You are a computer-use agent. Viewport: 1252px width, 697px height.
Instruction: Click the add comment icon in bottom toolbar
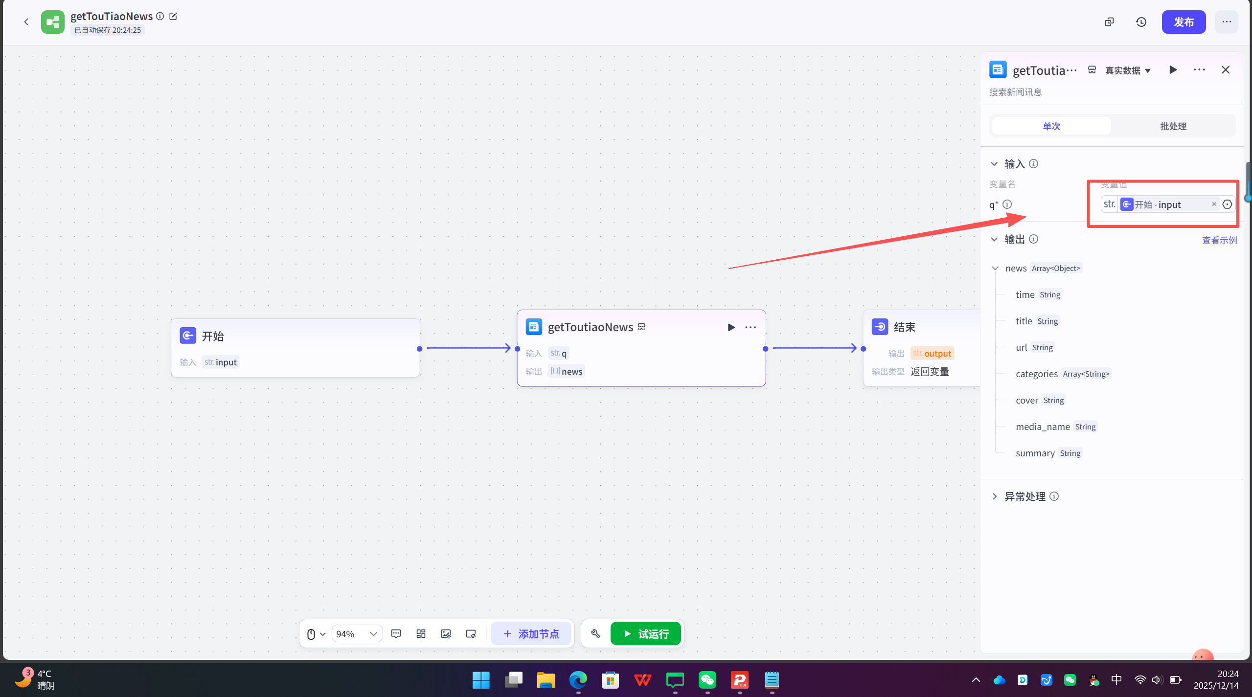click(x=396, y=634)
